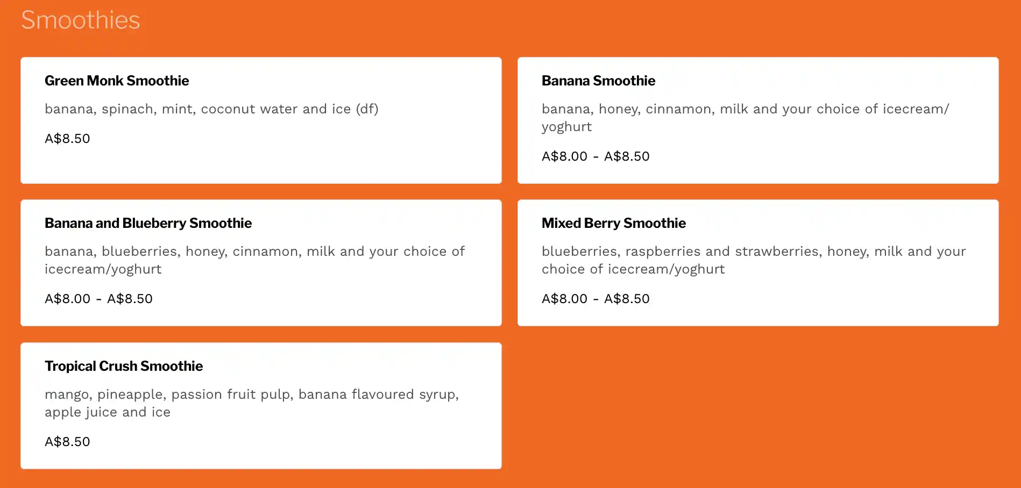
Task: Open the Mixed Berry Smoothie title
Action: [x=613, y=223]
